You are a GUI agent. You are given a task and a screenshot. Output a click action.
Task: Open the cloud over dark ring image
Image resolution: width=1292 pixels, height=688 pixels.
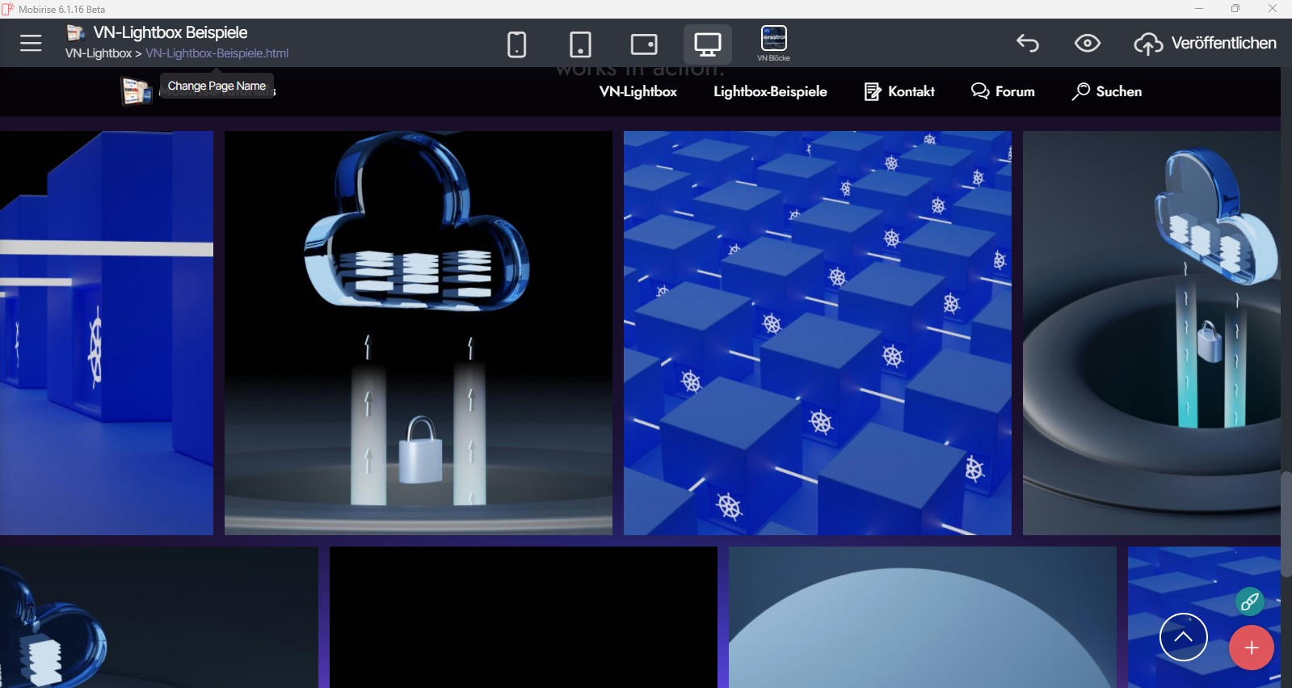coord(1151,333)
